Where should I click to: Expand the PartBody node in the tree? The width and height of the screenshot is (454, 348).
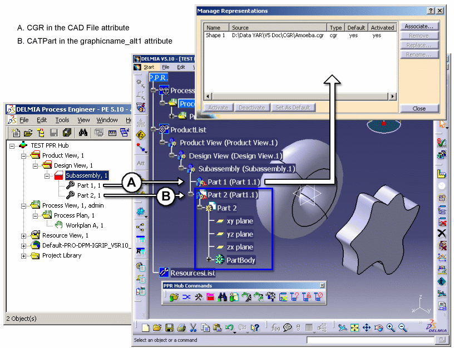[209, 259]
